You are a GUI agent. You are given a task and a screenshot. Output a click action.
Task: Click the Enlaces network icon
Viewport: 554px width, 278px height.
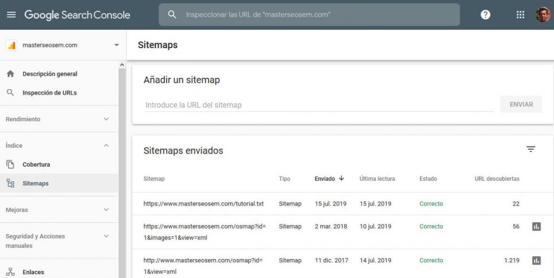click(10, 272)
